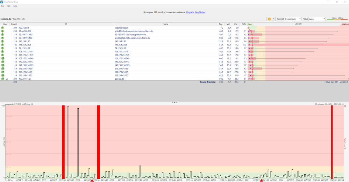Select the google.de name in hop 16

(x=119, y=79)
